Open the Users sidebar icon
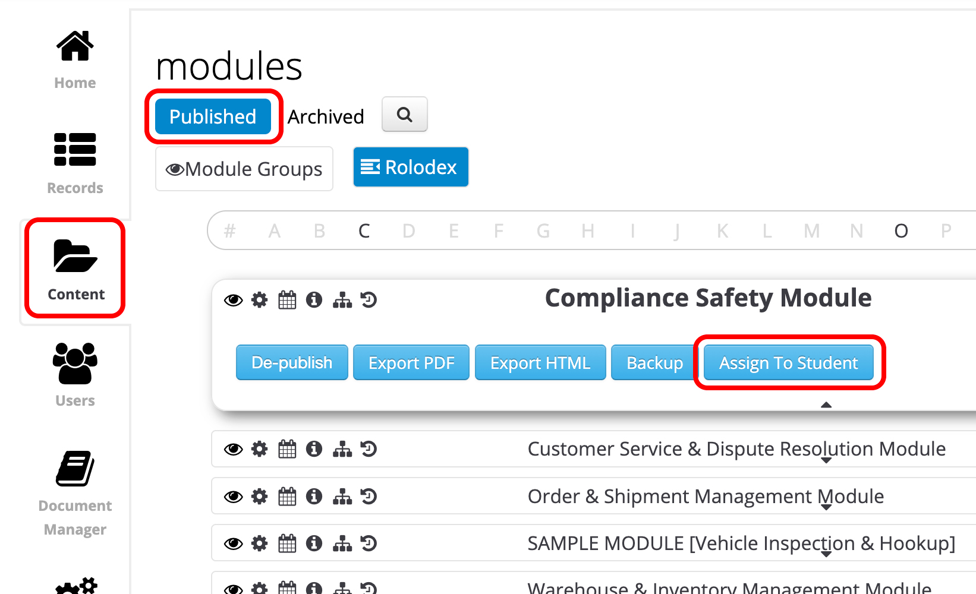Screen dimensions: 976x594 click(75, 363)
